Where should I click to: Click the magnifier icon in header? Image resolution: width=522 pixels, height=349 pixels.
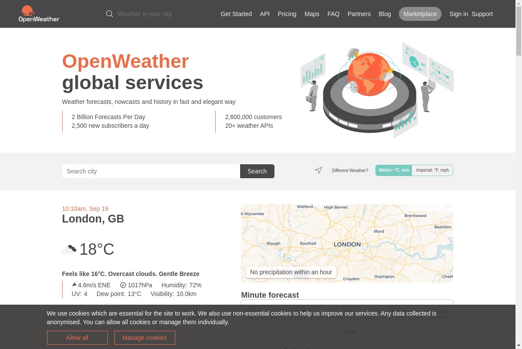point(110,14)
